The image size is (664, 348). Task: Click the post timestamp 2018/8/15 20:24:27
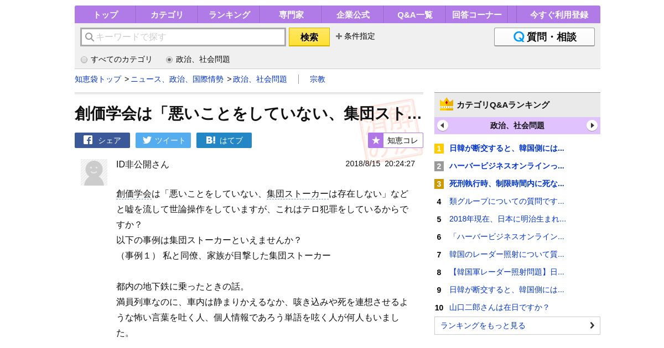[380, 164]
